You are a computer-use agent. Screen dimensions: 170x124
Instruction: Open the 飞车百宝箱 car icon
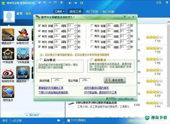pyautogui.click(x=23, y=54)
